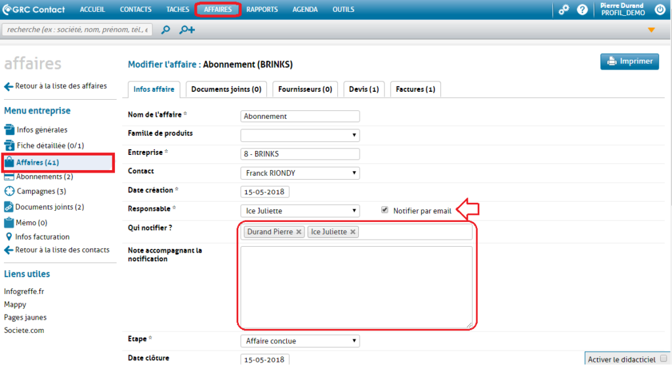Open the Contact dropdown showing Franck RIONDY
Screen dimensions: 672x365
point(300,173)
